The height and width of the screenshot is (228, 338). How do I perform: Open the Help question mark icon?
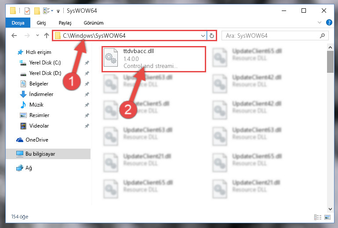tap(329, 23)
